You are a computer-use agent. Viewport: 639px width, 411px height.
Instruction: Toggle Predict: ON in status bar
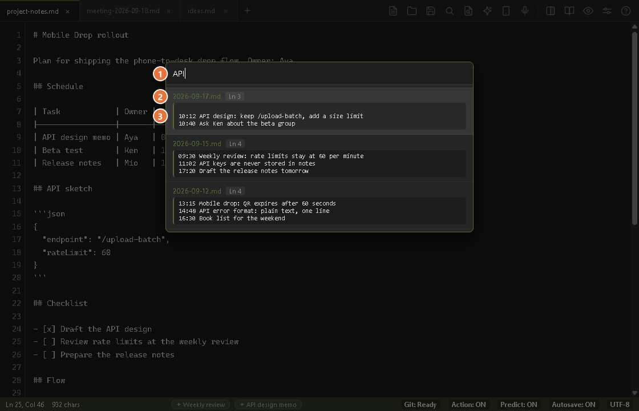click(519, 405)
